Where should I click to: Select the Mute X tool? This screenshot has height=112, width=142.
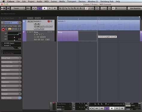(x=78, y=8)
